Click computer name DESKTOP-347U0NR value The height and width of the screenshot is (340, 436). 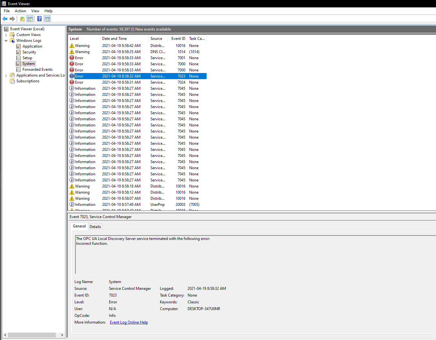tap(204, 309)
